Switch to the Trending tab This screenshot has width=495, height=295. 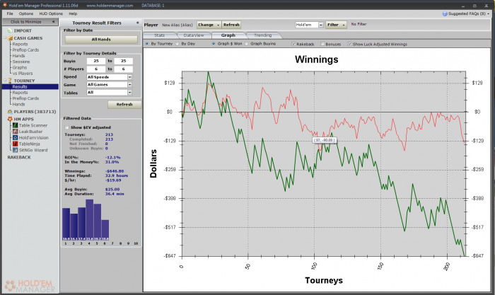262,35
